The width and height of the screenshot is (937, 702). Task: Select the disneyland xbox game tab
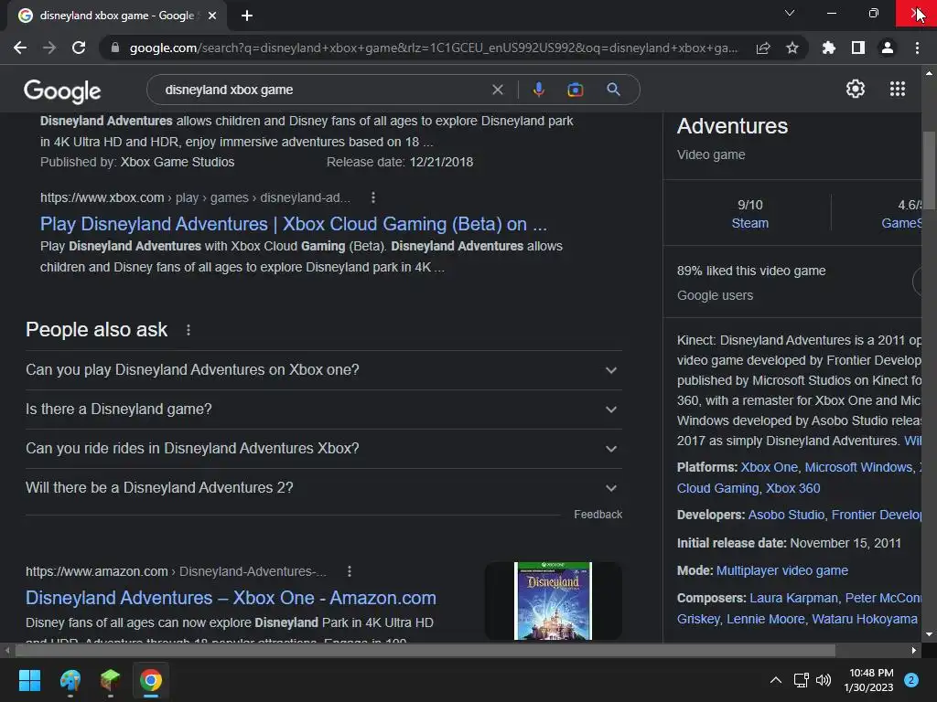click(116, 16)
